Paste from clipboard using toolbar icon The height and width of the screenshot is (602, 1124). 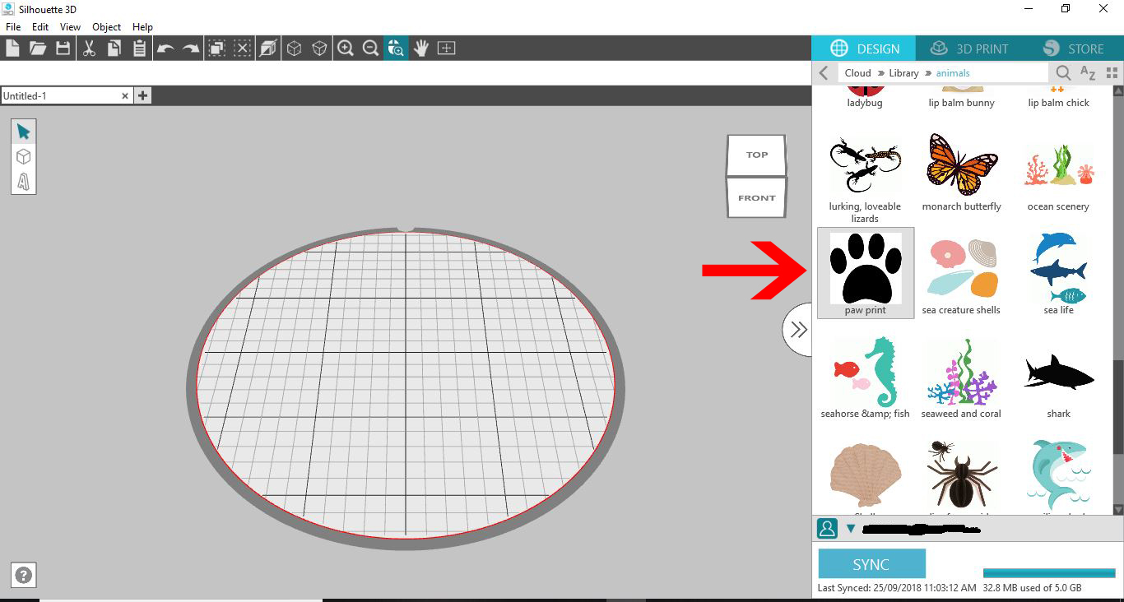[139, 49]
